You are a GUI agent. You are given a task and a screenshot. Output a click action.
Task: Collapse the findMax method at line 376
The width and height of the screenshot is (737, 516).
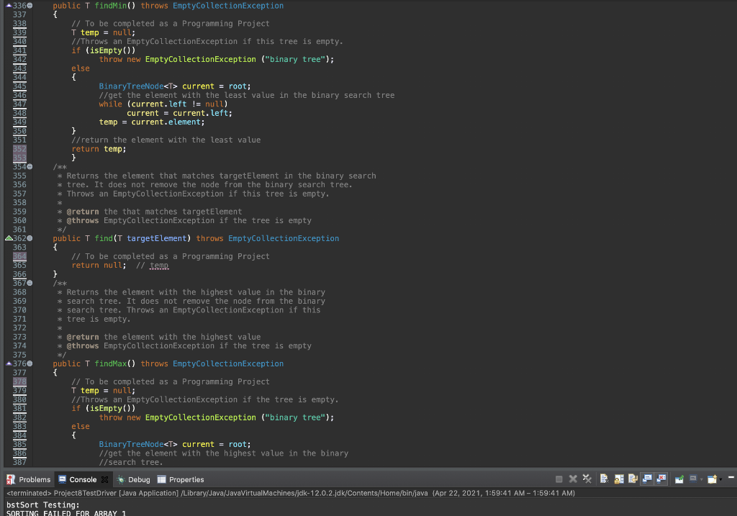point(30,363)
